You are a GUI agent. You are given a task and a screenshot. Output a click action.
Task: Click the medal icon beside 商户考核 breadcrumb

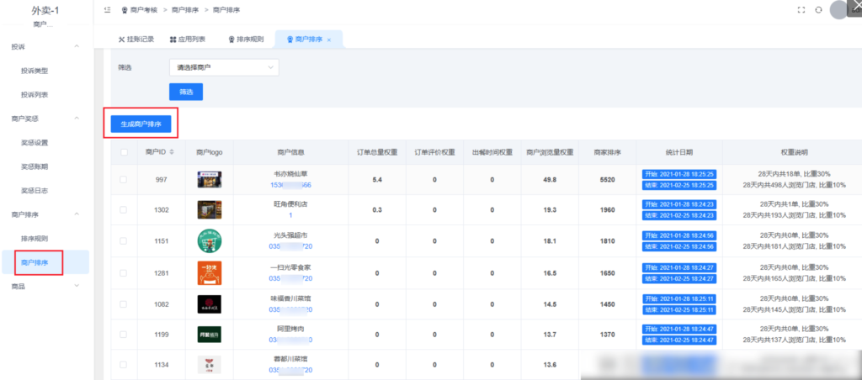(x=125, y=10)
